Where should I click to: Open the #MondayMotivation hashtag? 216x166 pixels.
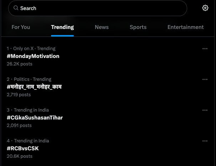(33, 56)
